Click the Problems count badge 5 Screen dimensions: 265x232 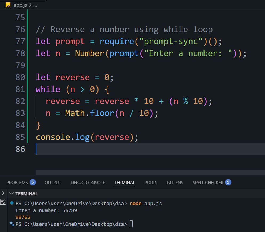click(32, 182)
